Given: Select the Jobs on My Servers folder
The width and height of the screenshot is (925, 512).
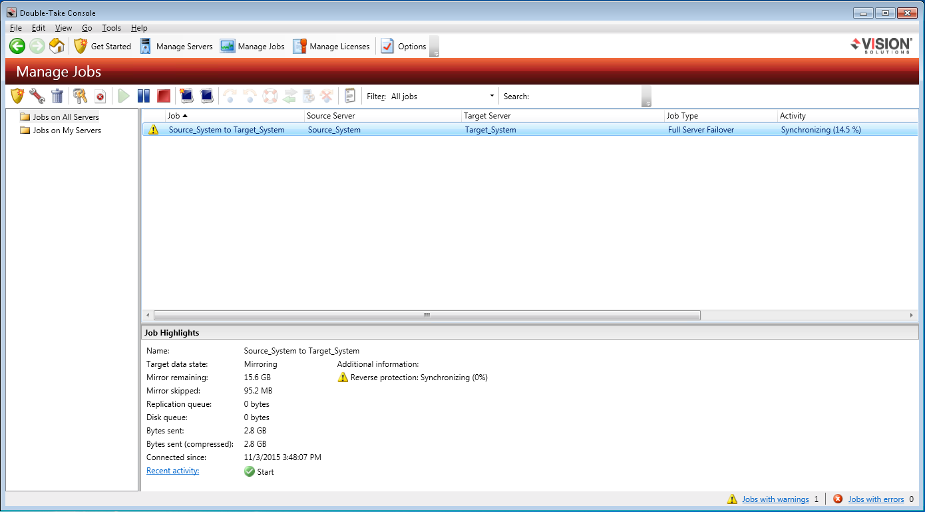Looking at the screenshot, I should coord(67,130).
